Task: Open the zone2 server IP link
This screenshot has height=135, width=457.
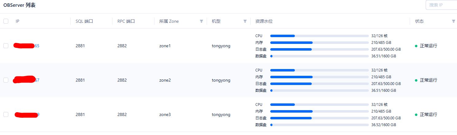Action: click(x=26, y=80)
